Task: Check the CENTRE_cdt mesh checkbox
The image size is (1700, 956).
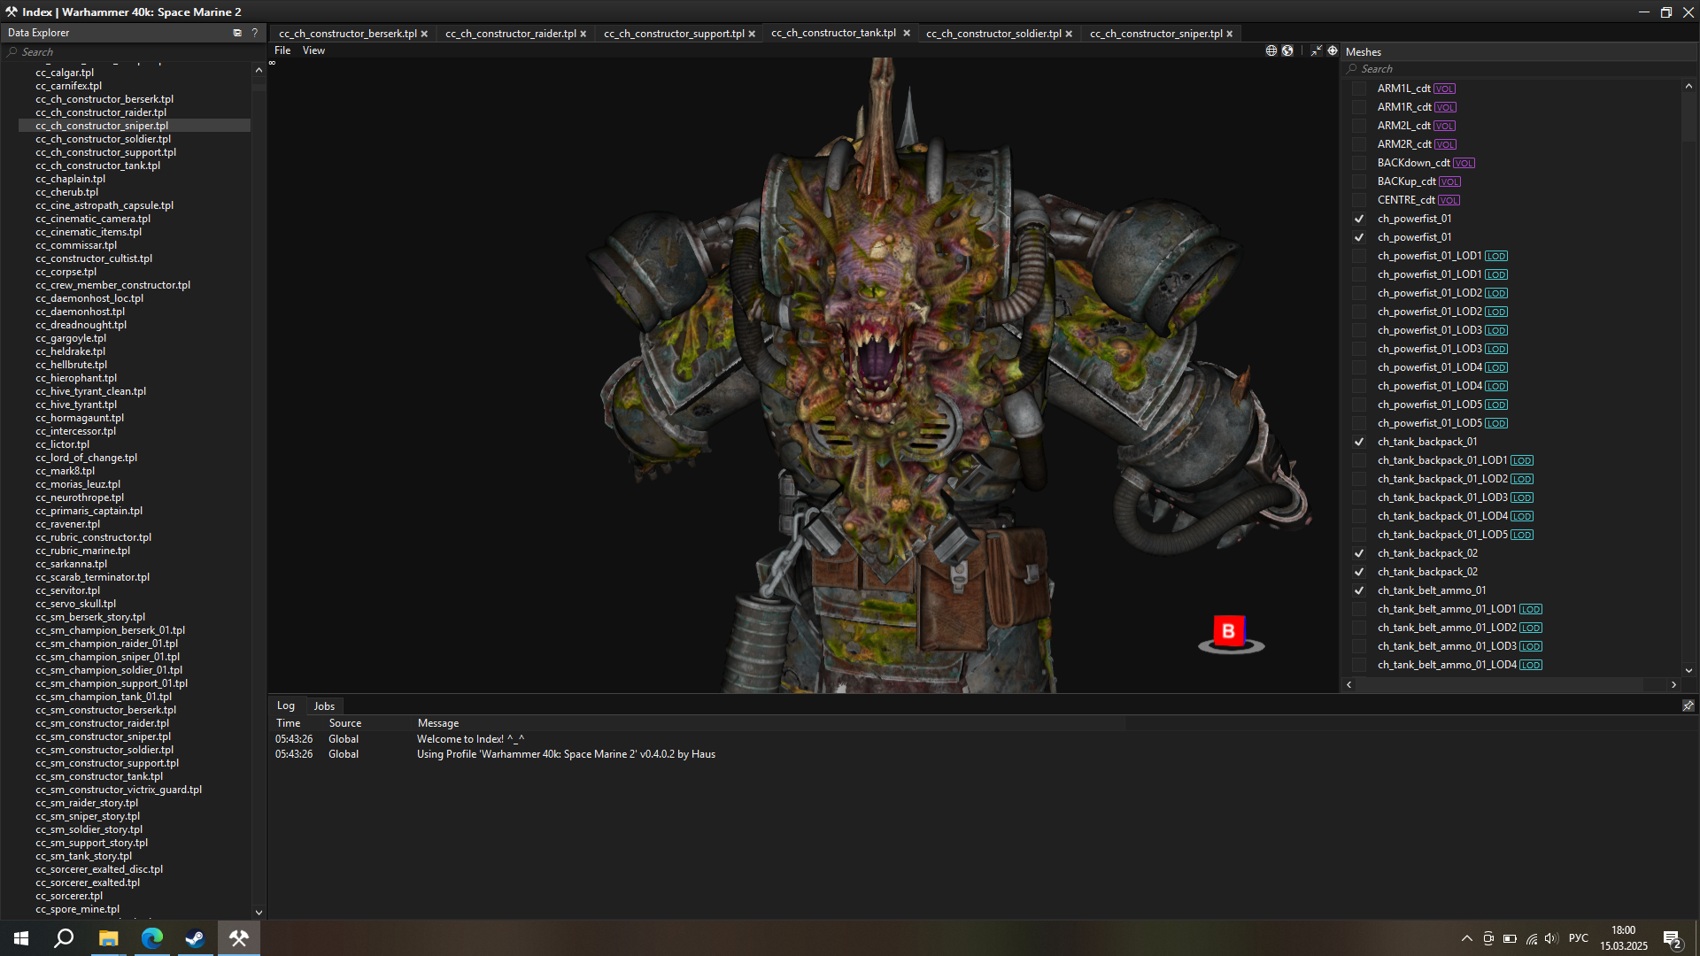Action: tap(1358, 200)
